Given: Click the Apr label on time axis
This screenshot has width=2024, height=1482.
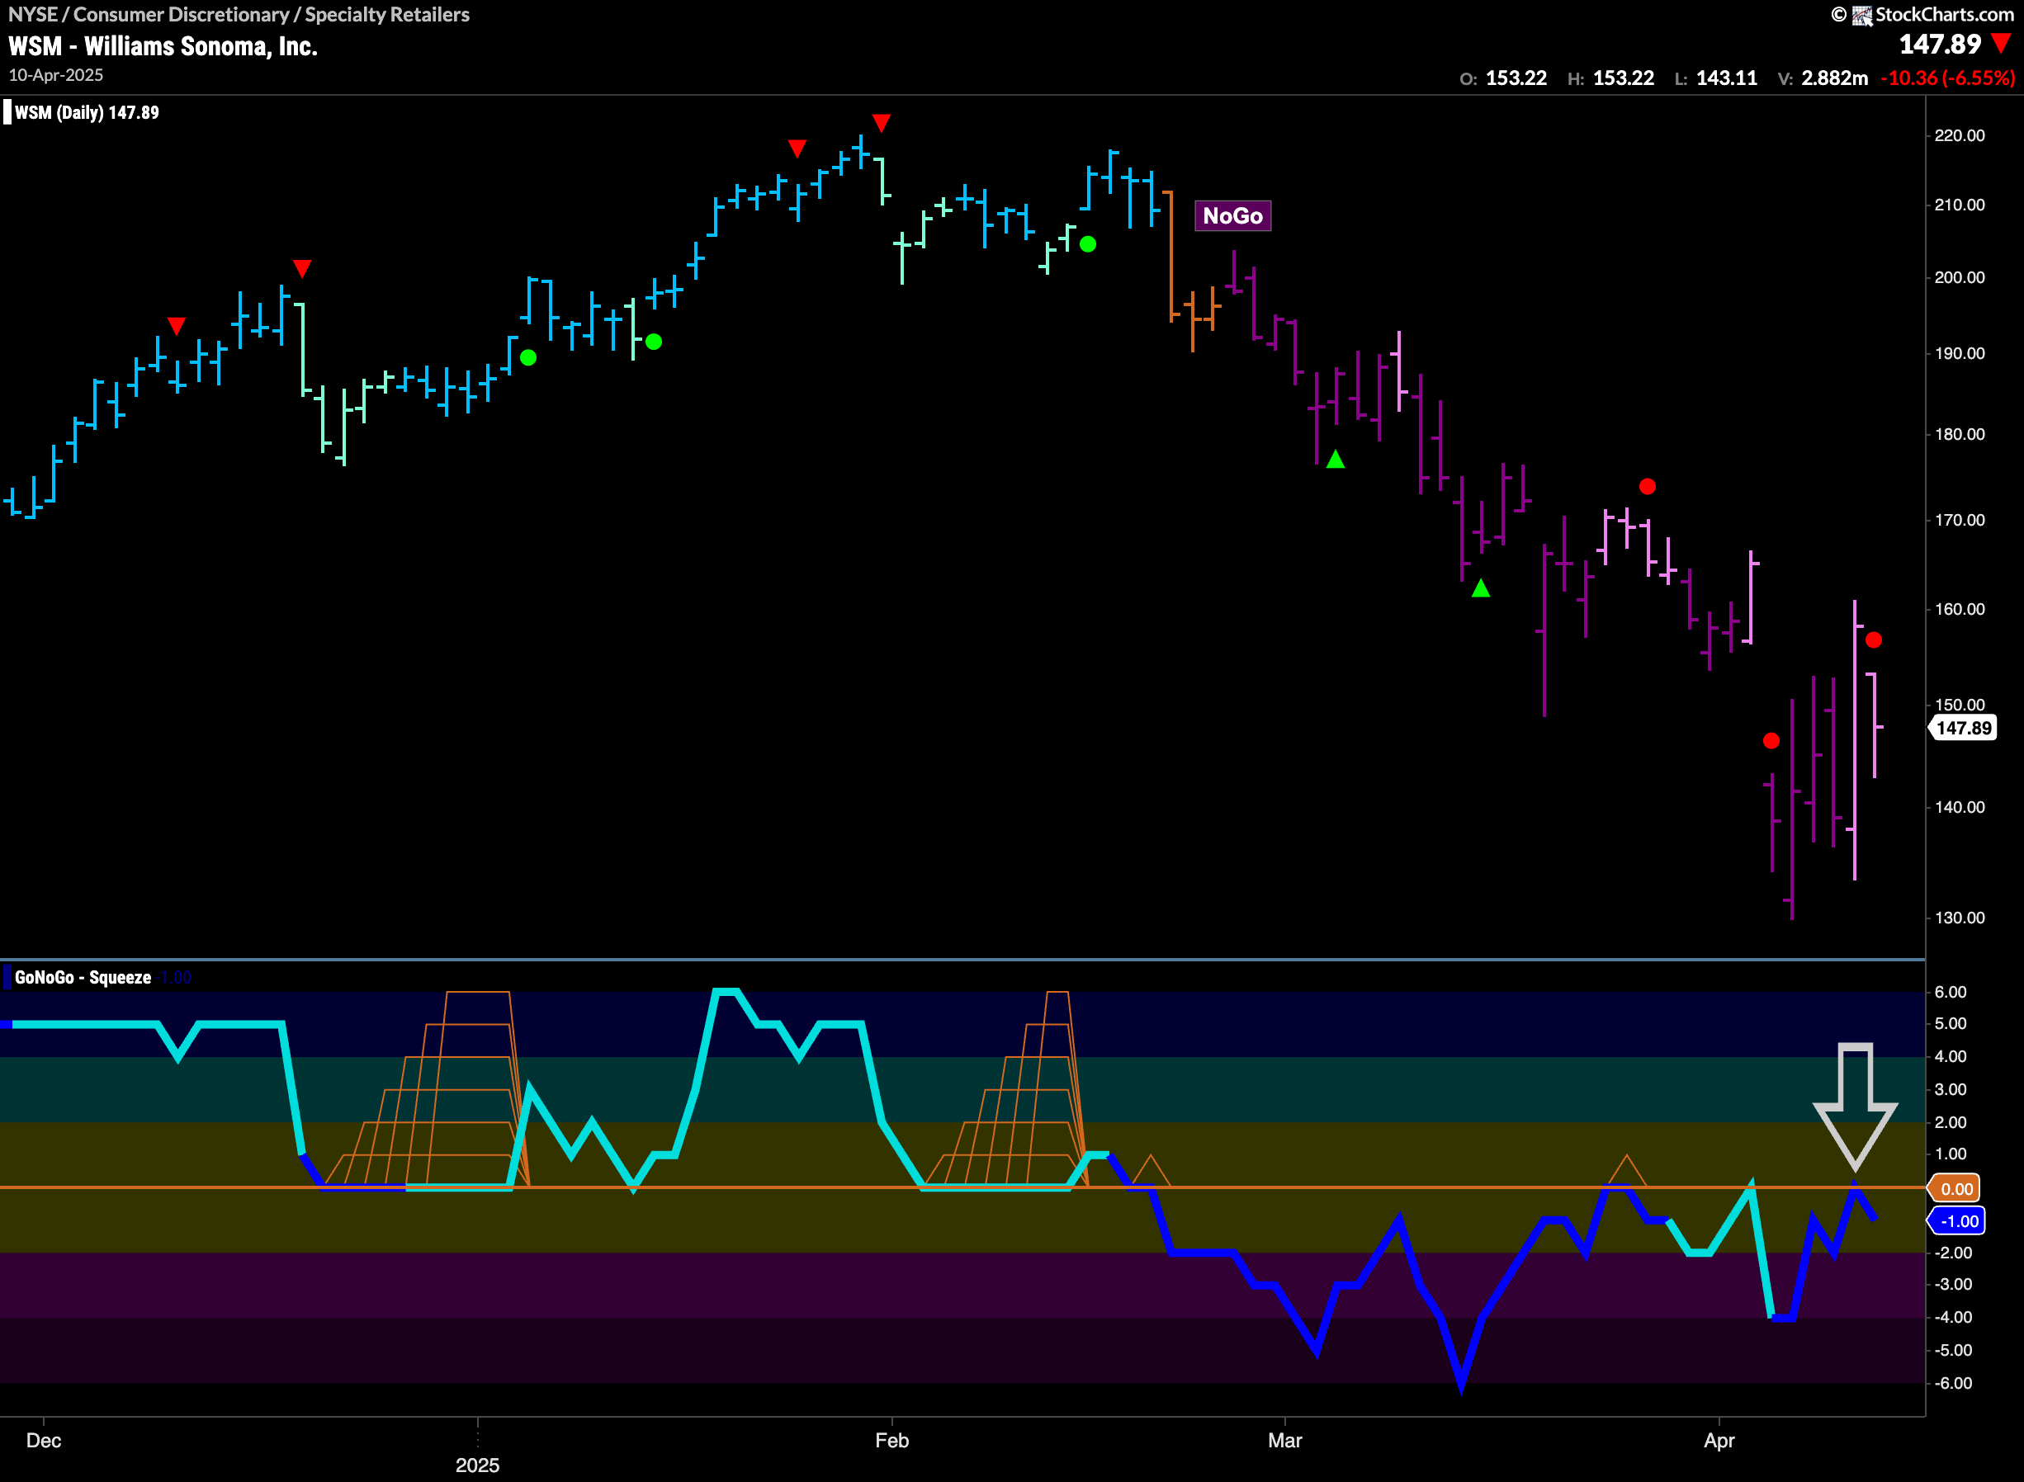Looking at the screenshot, I should pyautogui.click(x=1719, y=1441).
